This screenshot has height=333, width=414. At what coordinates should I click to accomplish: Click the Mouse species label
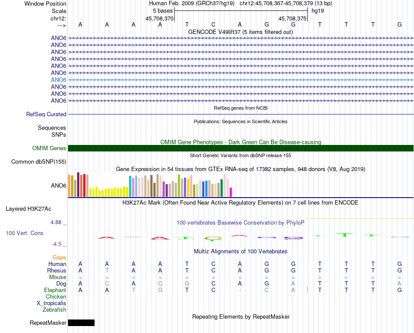click(x=58, y=277)
